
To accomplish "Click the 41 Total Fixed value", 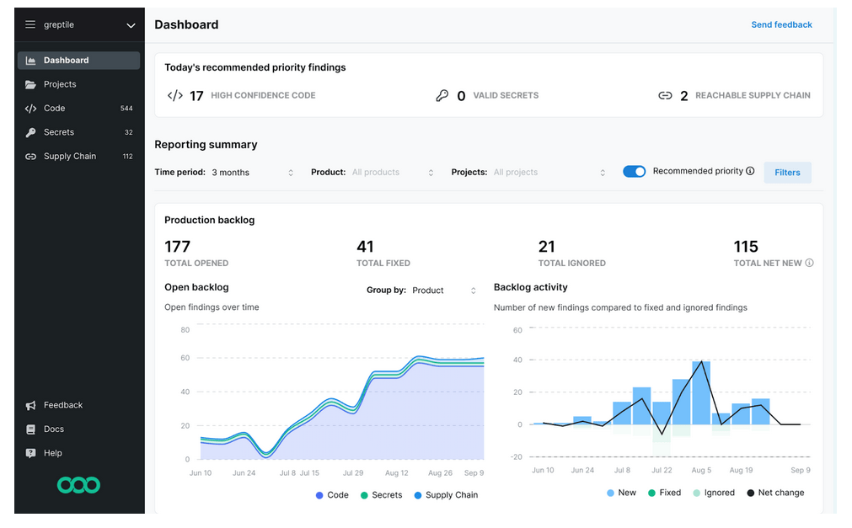I will pos(365,247).
